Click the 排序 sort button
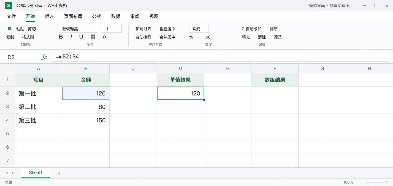This screenshot has height=186, width=393. (x=274, y=29)
